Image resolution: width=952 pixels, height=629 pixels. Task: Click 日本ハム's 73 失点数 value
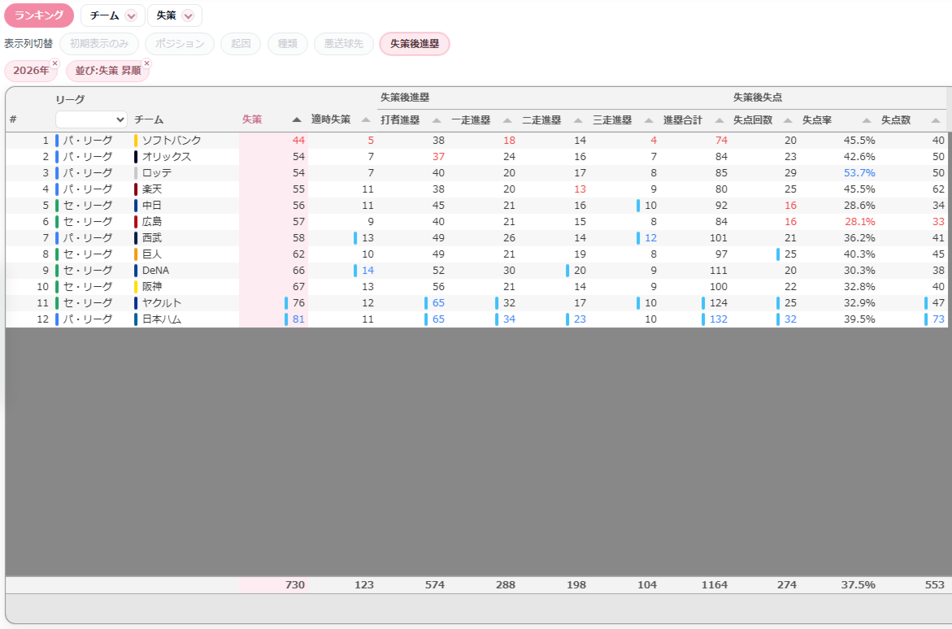pos(938,319)
